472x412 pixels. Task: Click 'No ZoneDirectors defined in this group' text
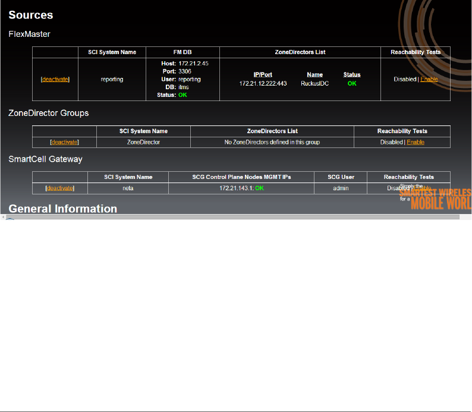tap(272, 142)
